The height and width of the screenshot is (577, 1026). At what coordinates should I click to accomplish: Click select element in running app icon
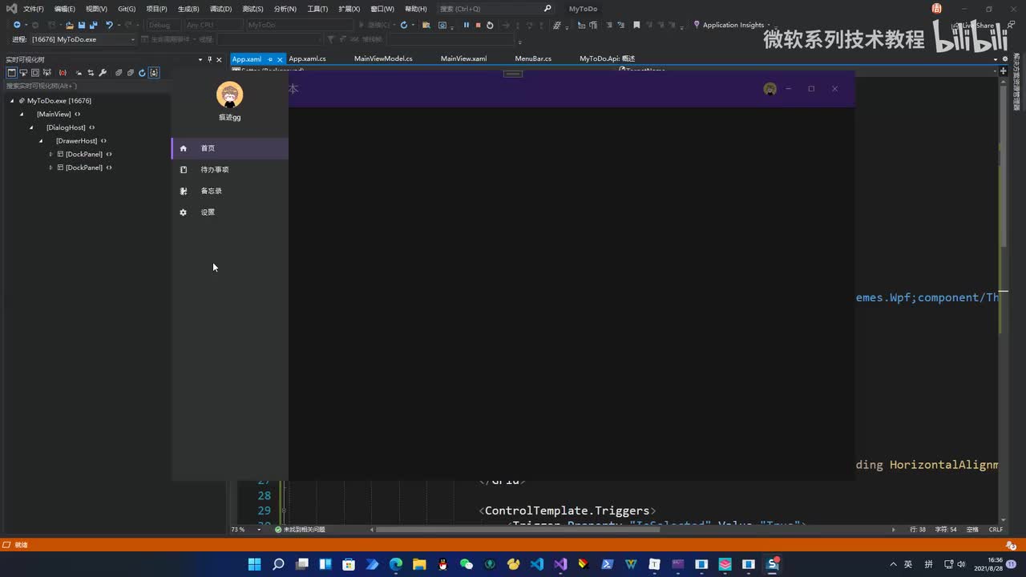(x=23, y=73)
